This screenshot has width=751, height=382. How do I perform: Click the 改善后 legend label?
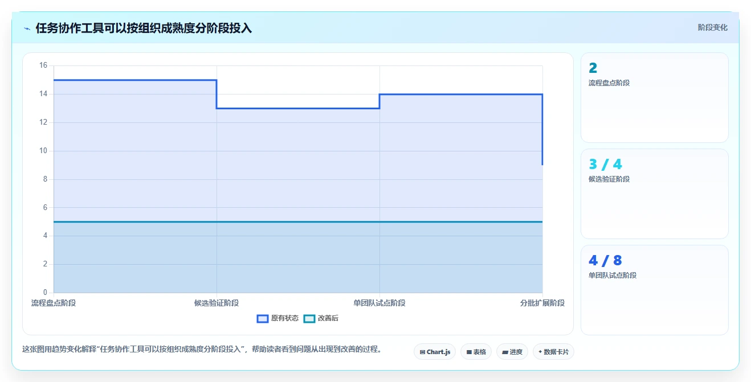328,319
